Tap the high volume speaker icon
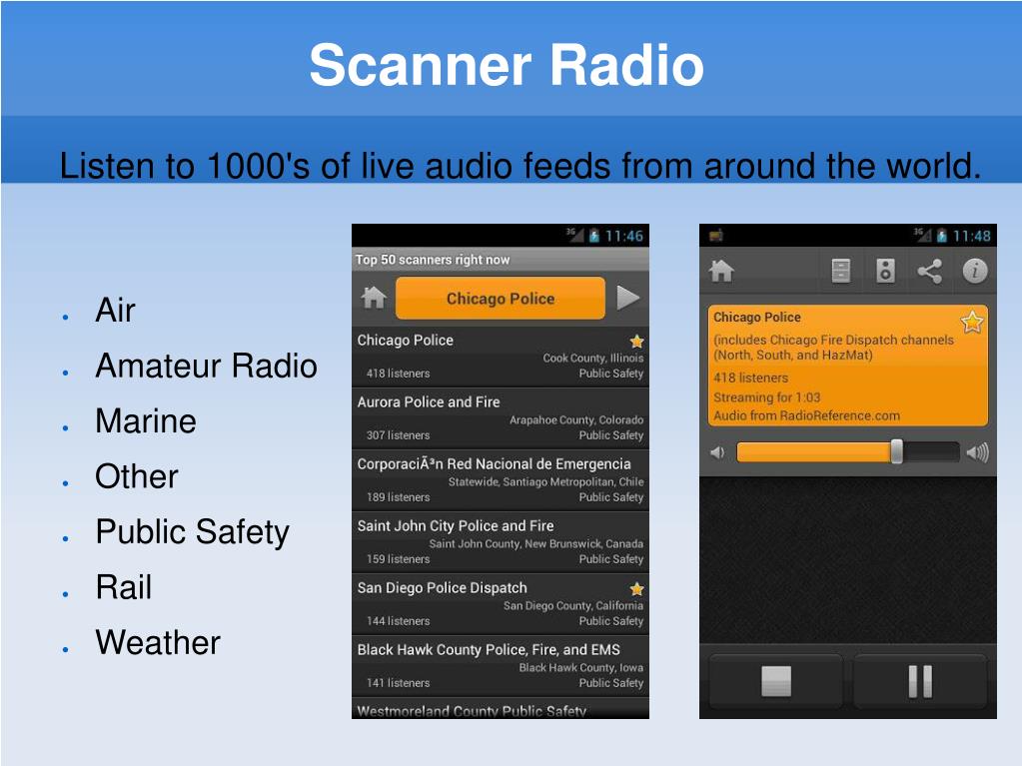 pyautogui.click(x=978, y=452)
